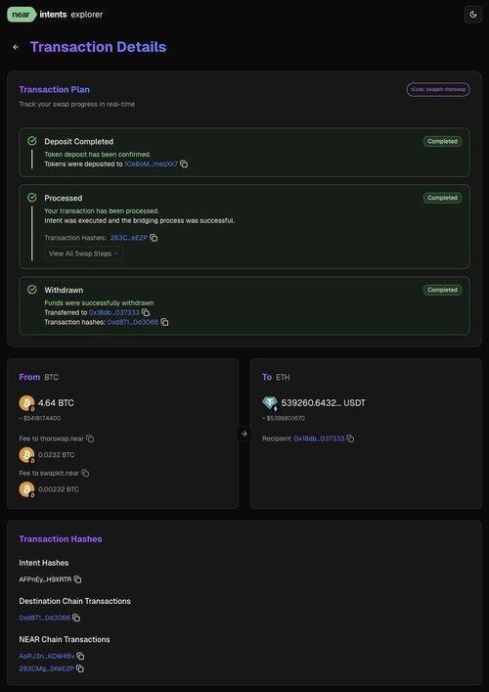Copy the recipient address in To panel
Screen dimensions: 489x692
click(350, 438)
